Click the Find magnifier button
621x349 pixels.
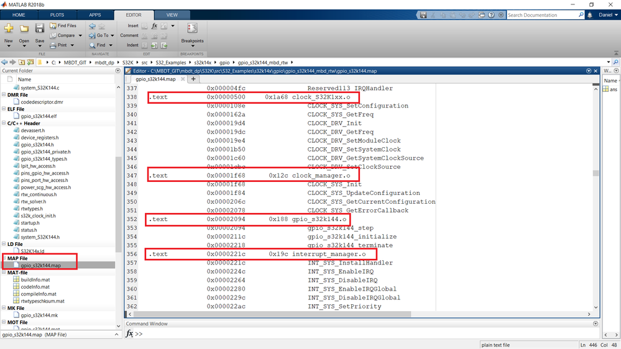pos(98,45)
